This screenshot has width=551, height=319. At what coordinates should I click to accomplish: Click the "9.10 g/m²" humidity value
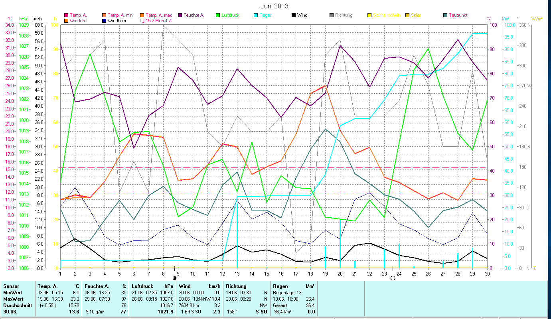95,312
